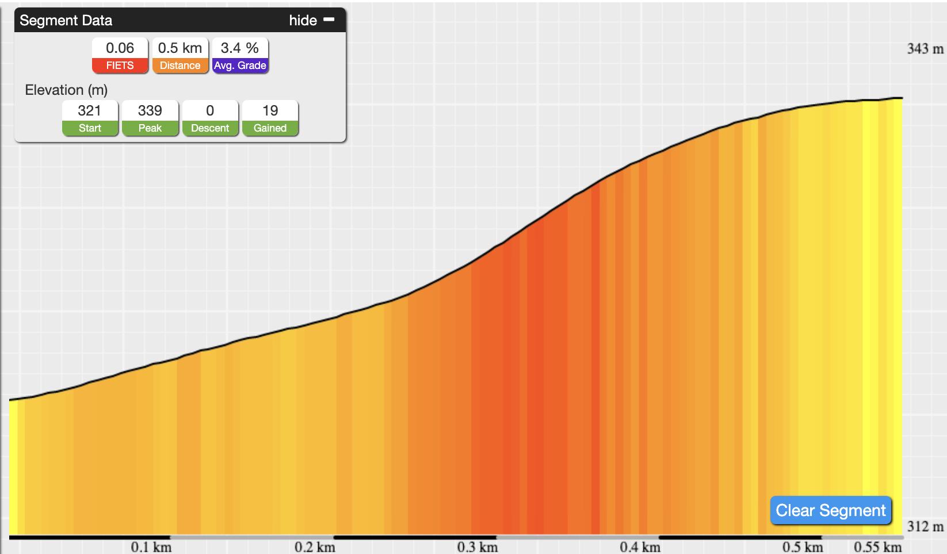
Task: Click the Gained 19 box
Action: point(270,118)
